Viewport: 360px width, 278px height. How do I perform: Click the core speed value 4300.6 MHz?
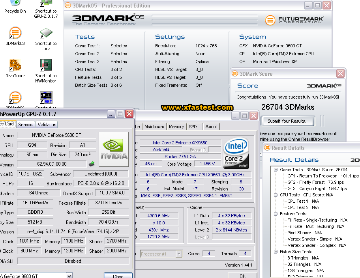[159, 216]
